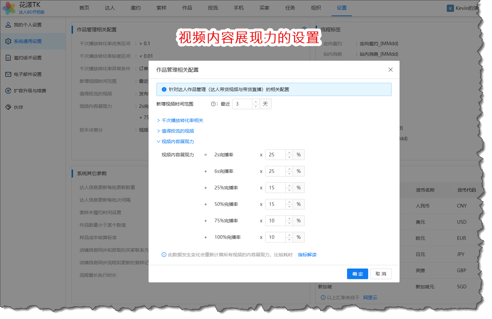Open the 指标解读 link

point(307,255)
